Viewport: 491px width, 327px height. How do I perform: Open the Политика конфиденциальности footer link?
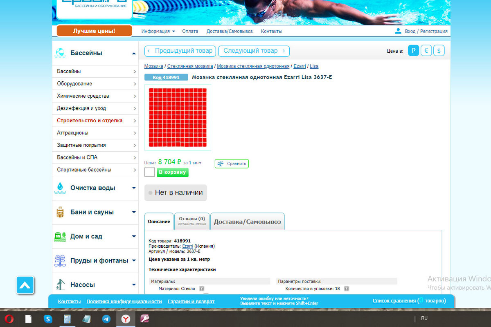(x=124, y=301)
